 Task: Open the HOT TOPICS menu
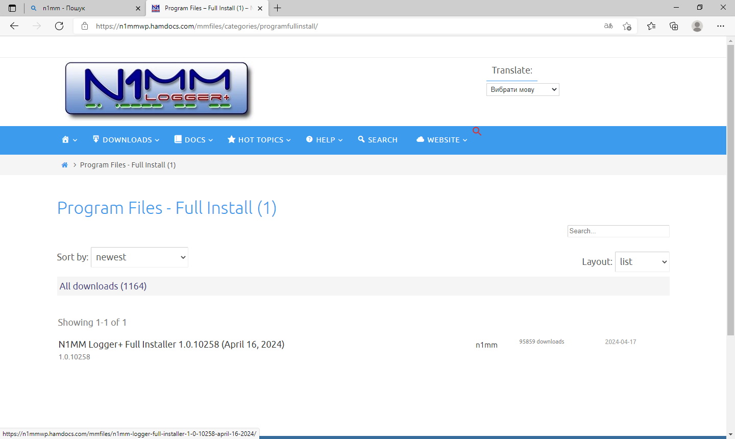tap(261, 140)
